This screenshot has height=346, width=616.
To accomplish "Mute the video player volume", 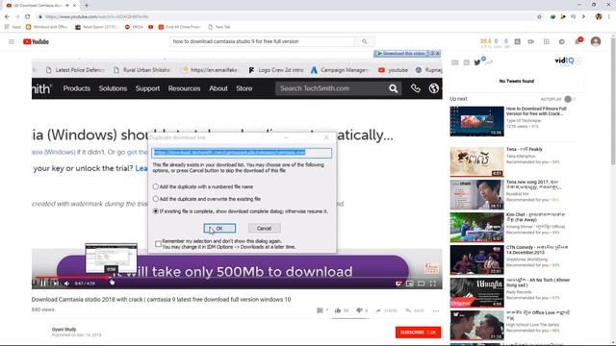I will point(66,284).
